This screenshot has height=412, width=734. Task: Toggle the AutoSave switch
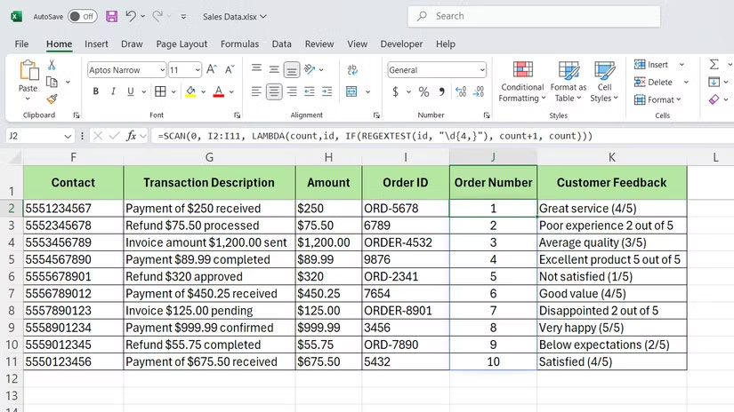[x=82, y=16]
